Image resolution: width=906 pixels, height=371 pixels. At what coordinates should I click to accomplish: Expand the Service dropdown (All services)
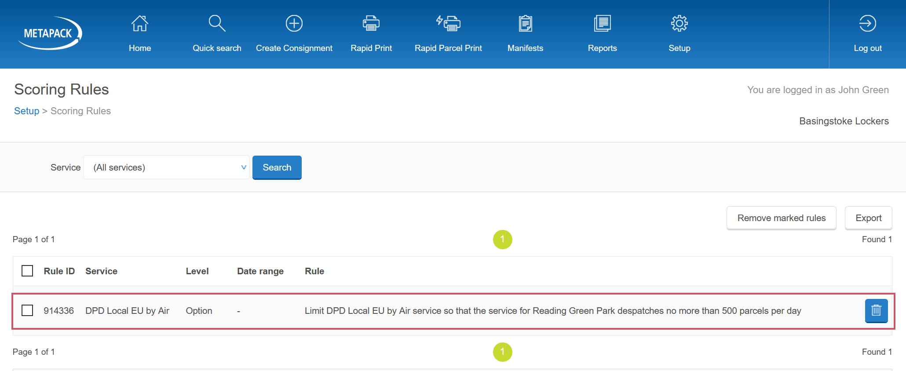(166, 167)
